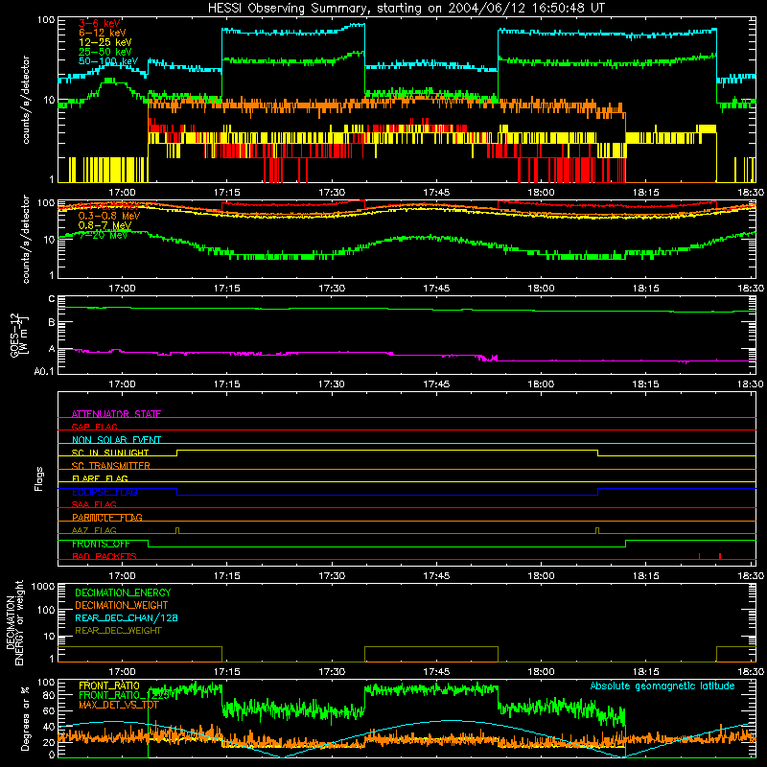This screenshot has width=767, height=767.
Task: Select the yellow FRONT_RATIO legend label
Action: tap(109, 686)
